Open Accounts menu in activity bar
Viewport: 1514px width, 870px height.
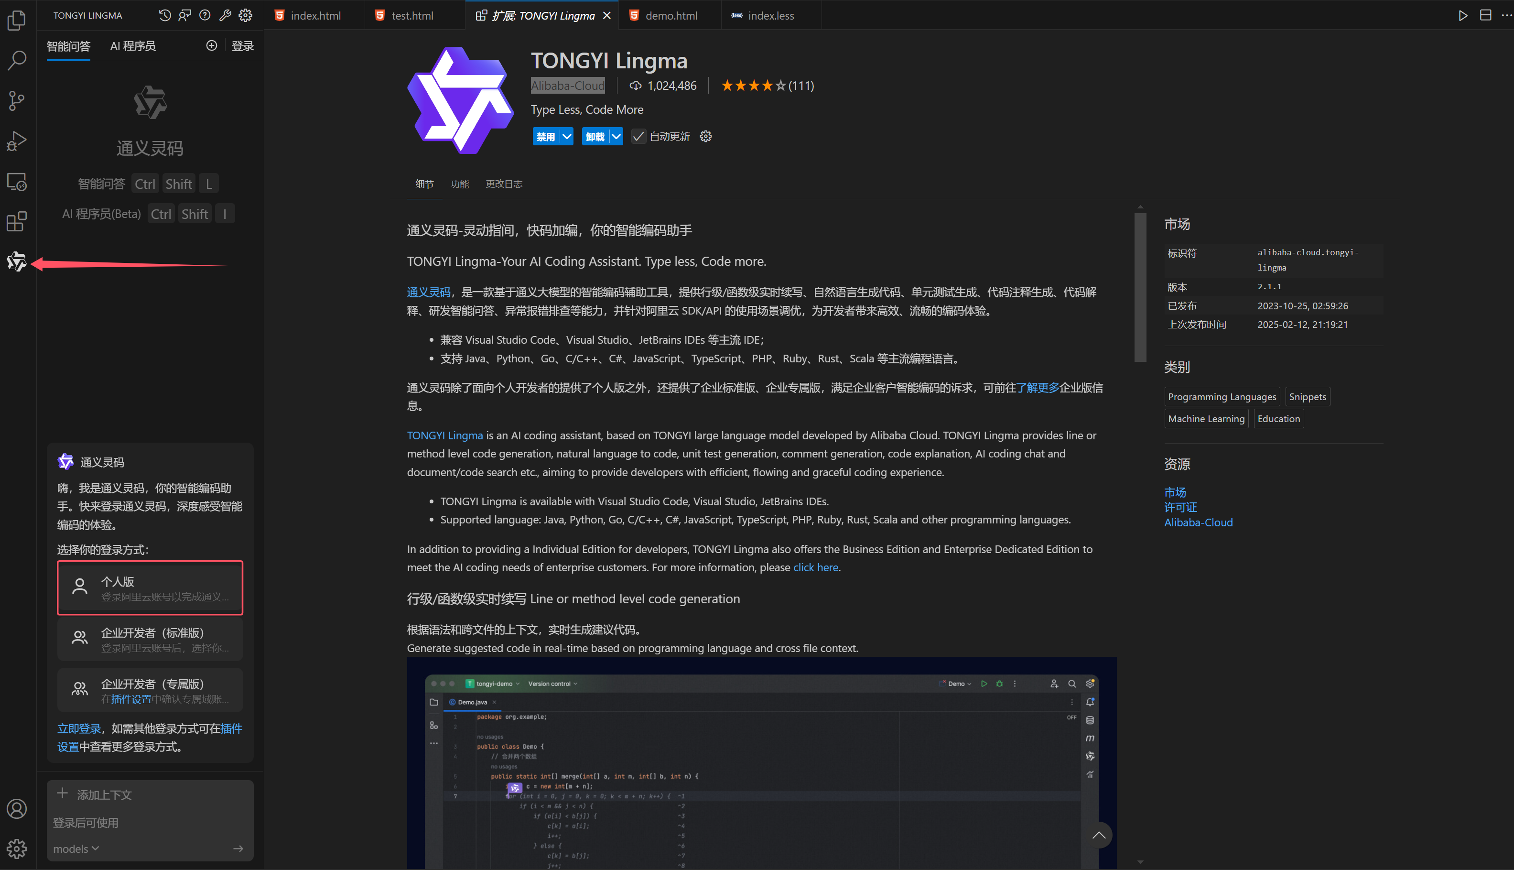click(x=17, y=808)
